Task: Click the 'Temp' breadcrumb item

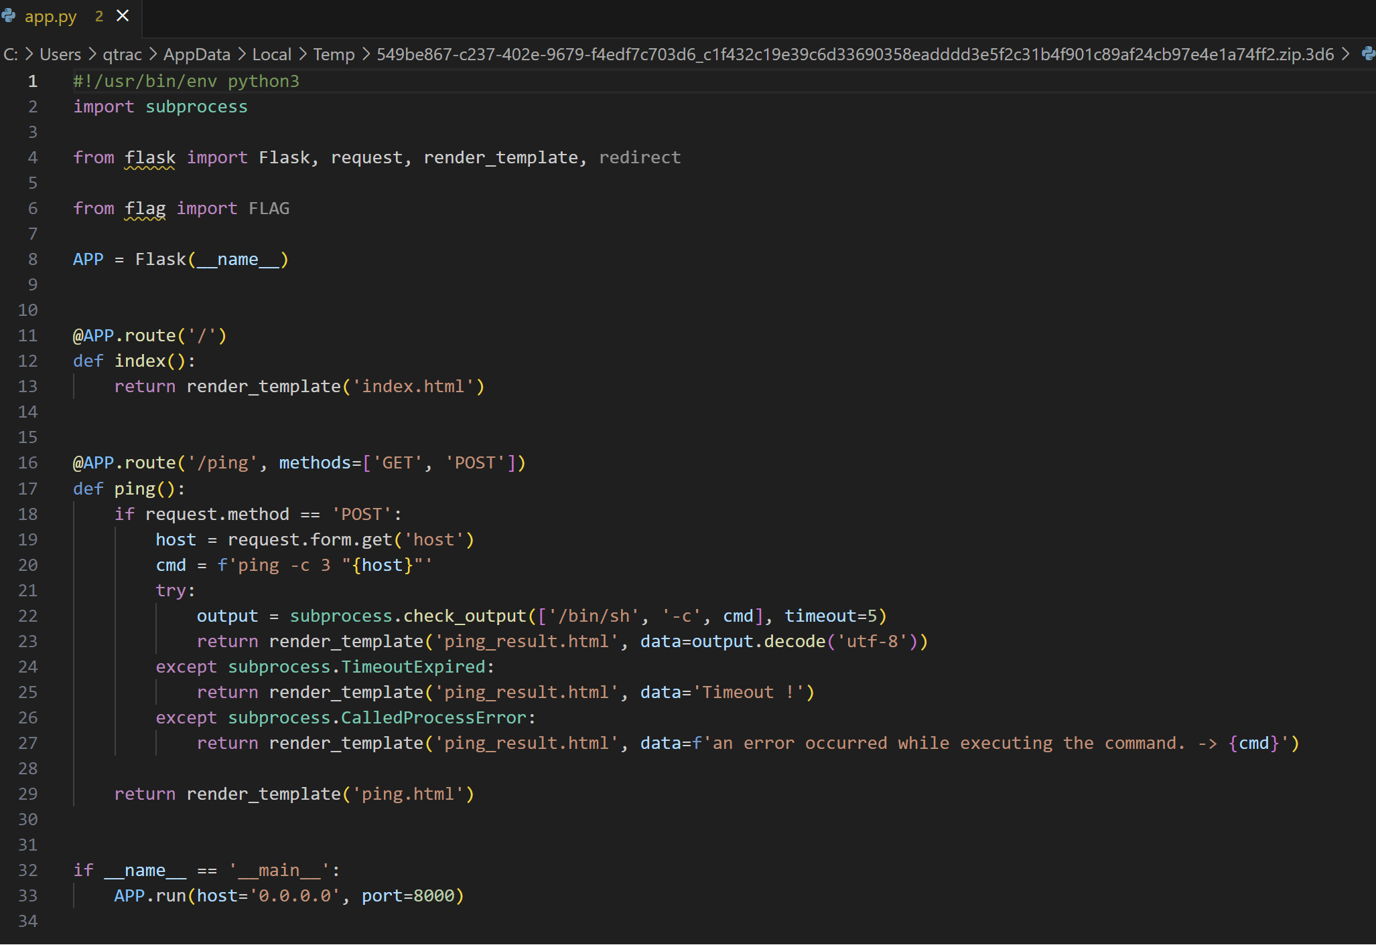Action: point(334,54)
